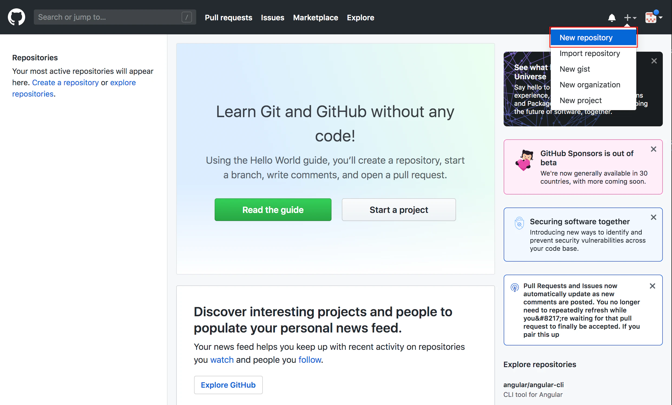Click the Repositories sidebar heading
This screenshot has height=405, width=672.
tap(35, 58)
